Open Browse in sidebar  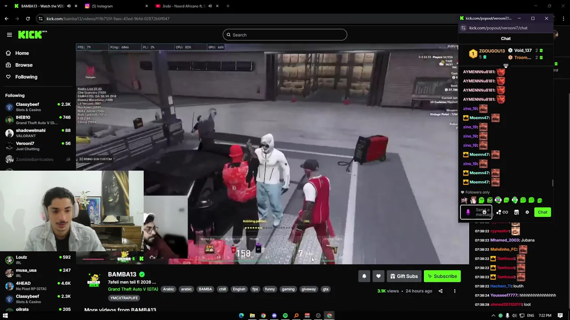coord(19,65)
